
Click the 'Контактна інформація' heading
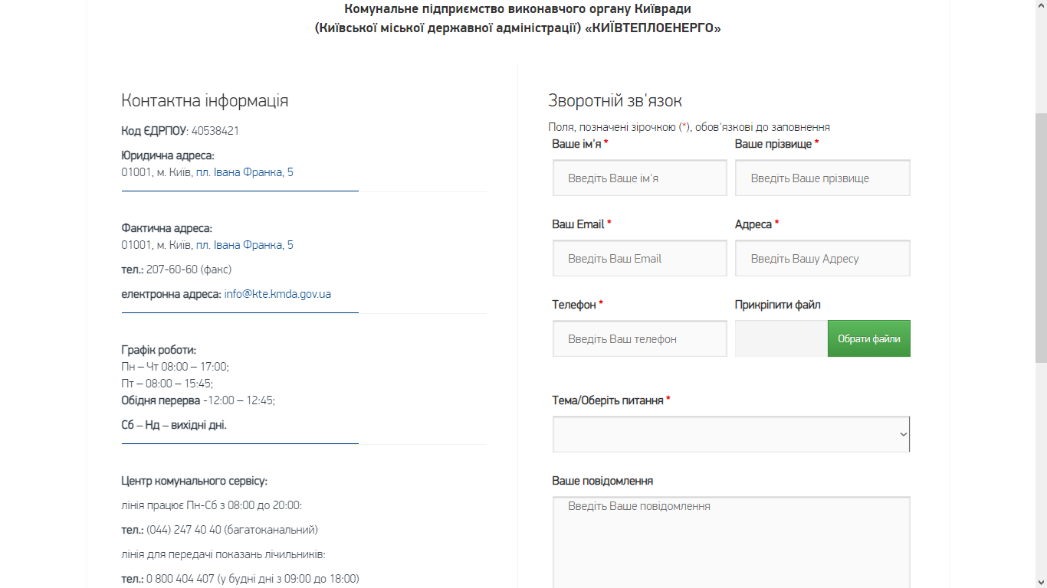tap(205, 101)
